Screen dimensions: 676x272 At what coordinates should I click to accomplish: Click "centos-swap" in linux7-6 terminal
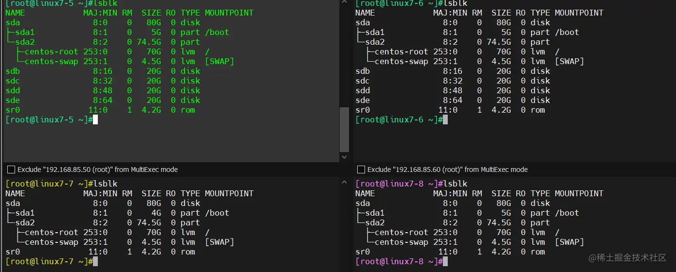click(x=402, y=61)
